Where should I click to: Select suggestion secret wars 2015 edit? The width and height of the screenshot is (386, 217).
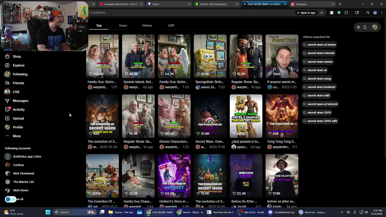click(320, 121)
